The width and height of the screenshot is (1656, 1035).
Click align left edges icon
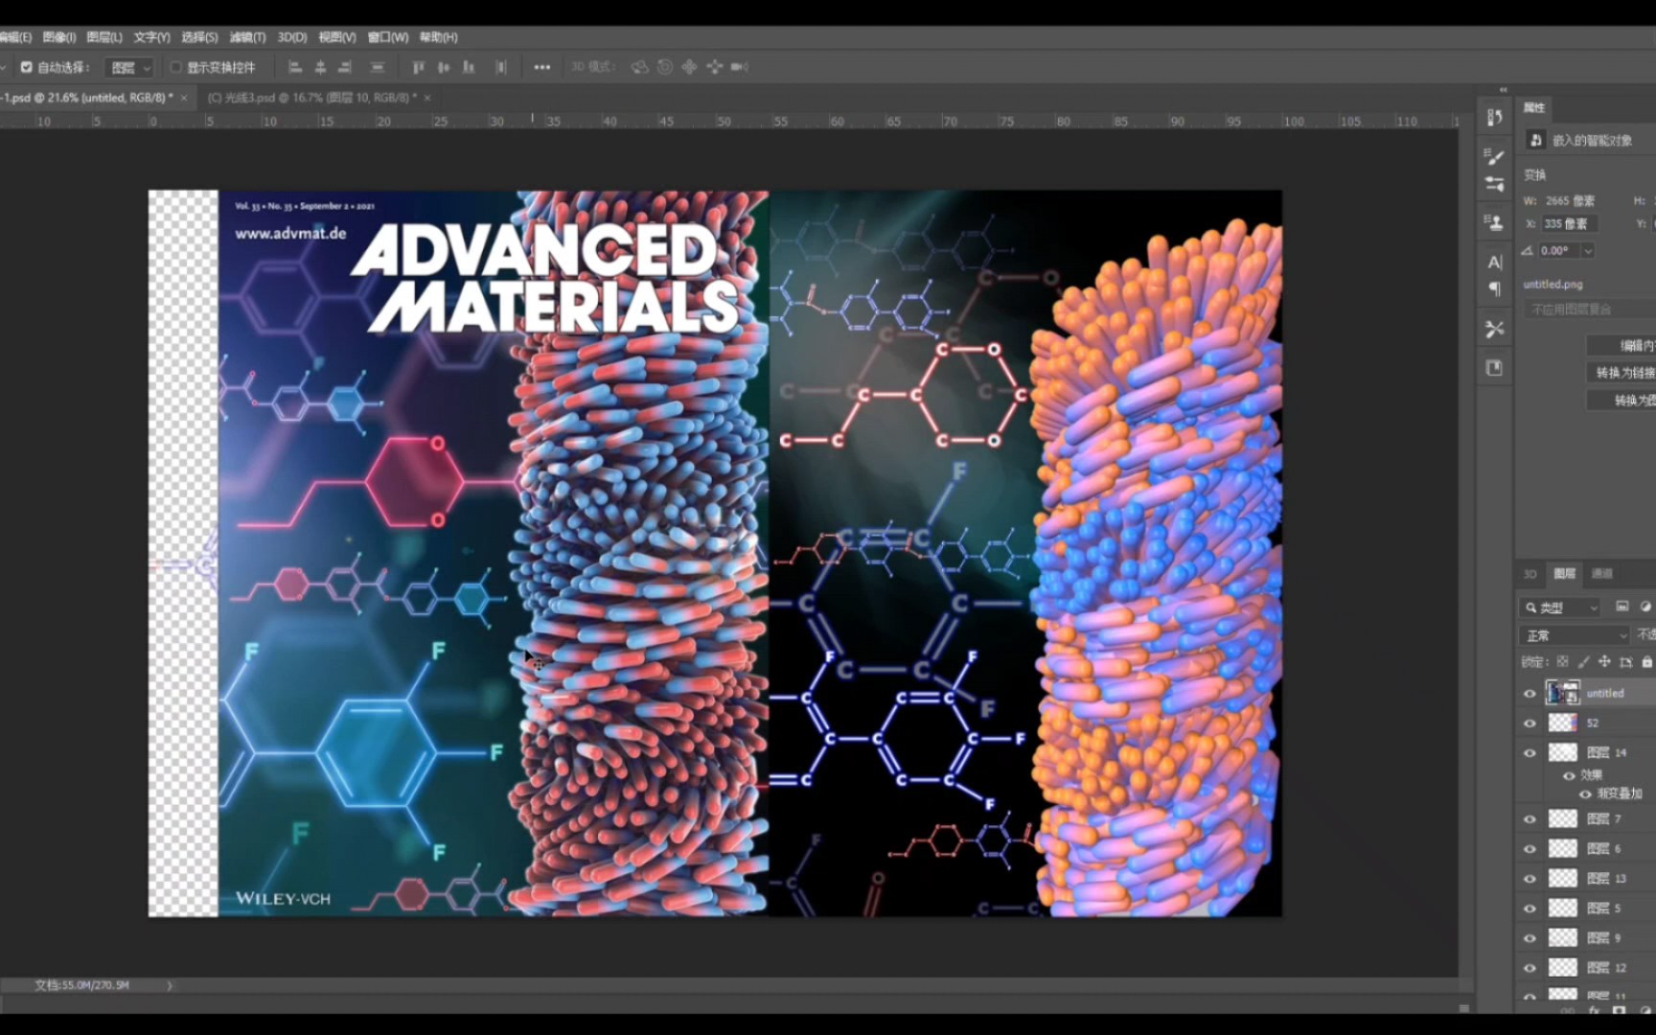295,67
